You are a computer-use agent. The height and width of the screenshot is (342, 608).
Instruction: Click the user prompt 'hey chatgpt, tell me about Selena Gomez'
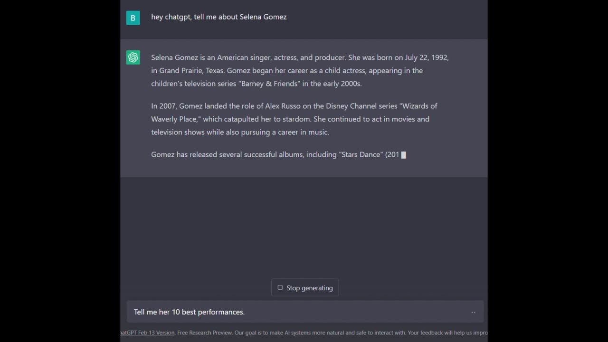click(x=219, y=17)
